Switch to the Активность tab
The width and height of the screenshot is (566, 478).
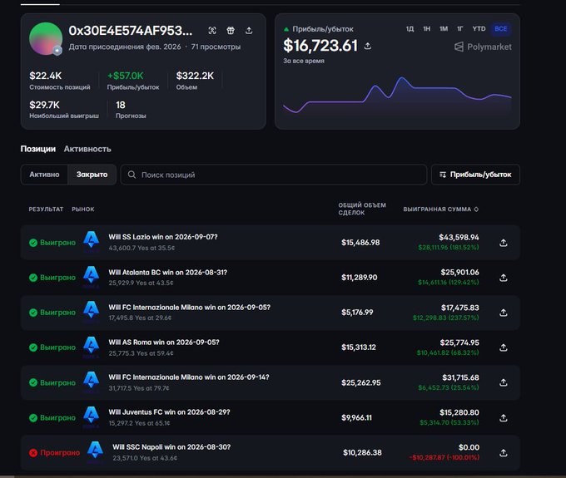[x=87, y=149]
